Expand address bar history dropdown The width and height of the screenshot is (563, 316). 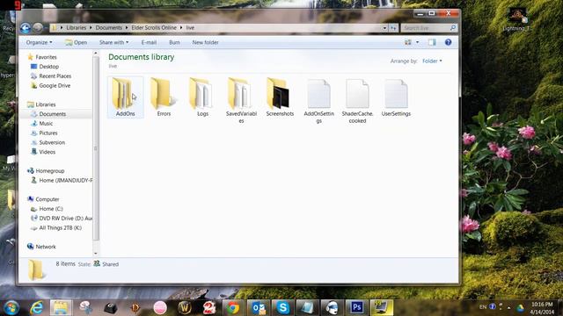(384, 27)
